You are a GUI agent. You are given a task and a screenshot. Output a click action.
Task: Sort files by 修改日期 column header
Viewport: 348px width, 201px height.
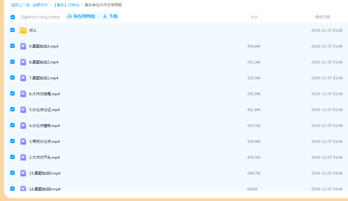(x=323, y=17)
